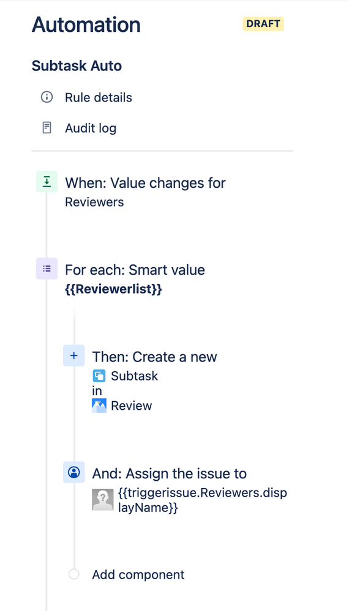Click the gray unknown user avatar
Image resolution: width=349 pixels, height=611 pixels.
pos(103,500)
